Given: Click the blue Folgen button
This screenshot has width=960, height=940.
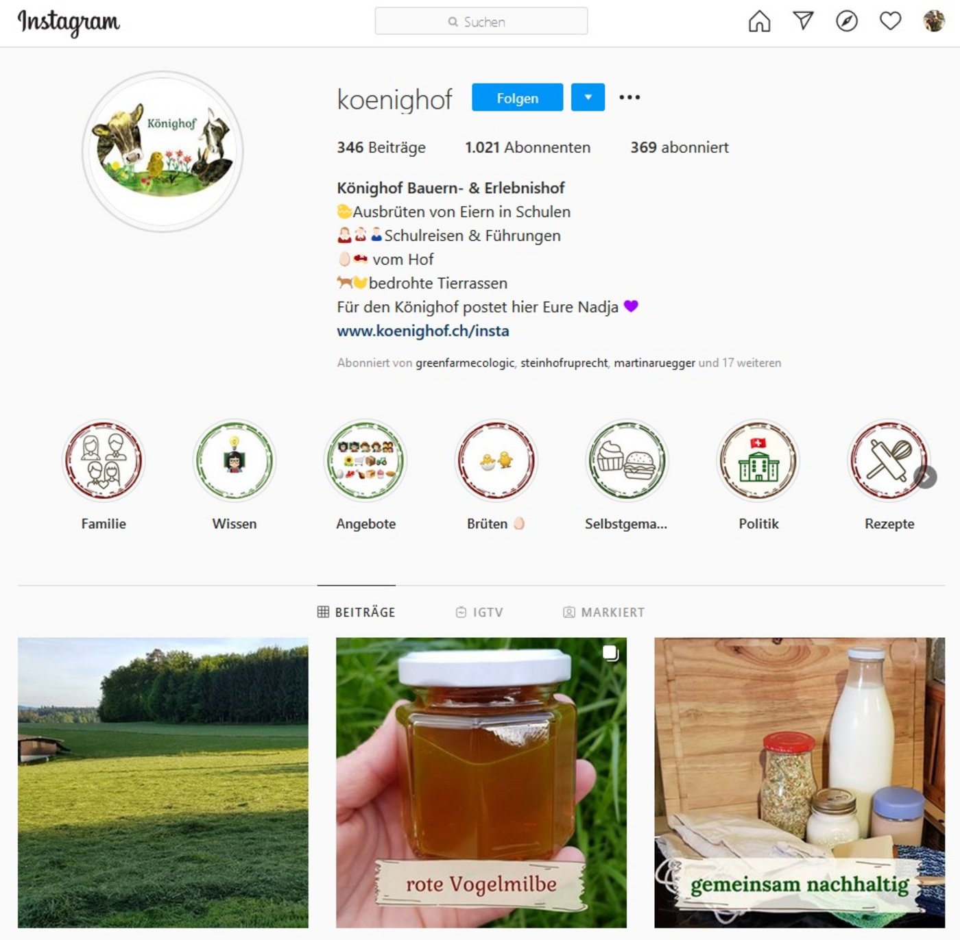Looking at the screenshot, I should click(x=517, y=97).
